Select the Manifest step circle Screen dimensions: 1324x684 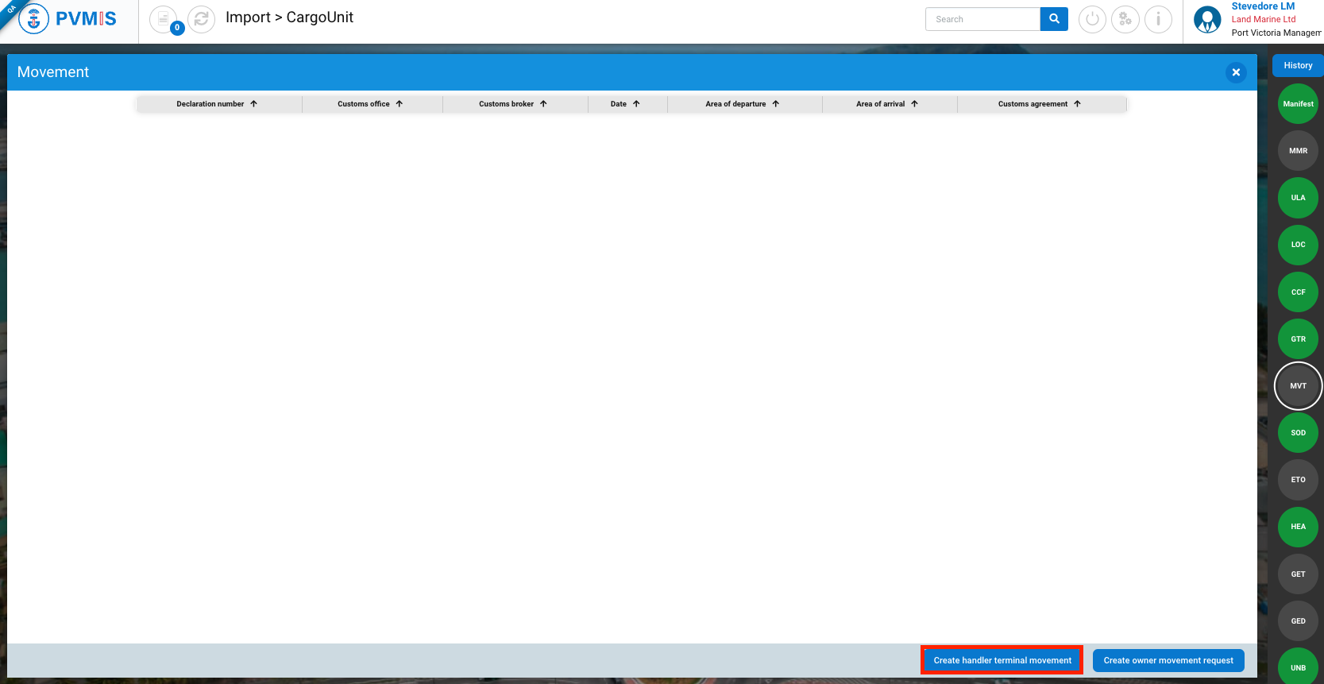pos(1298,104)
